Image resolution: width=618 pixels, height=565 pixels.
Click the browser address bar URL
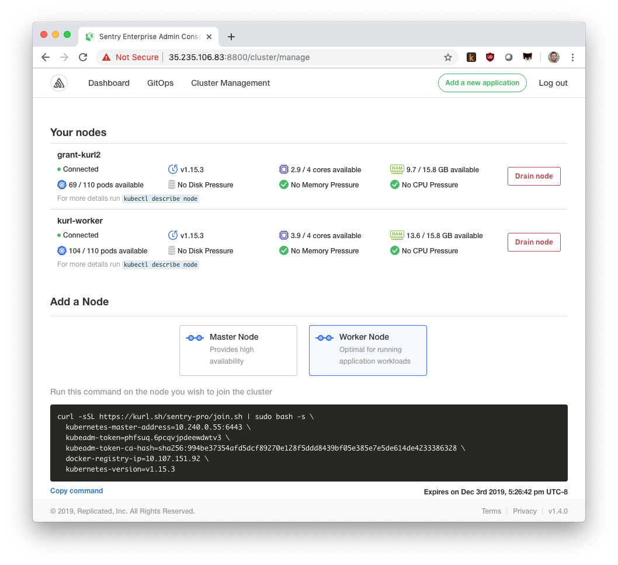[x=239, y=57]
